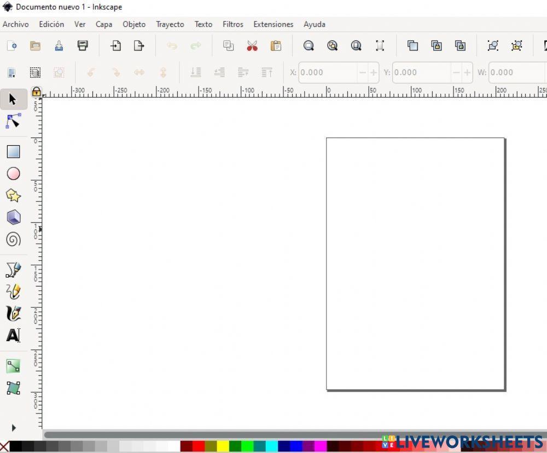Create a new document with the toolbar icon
The image size is (547, 453).
13,46
